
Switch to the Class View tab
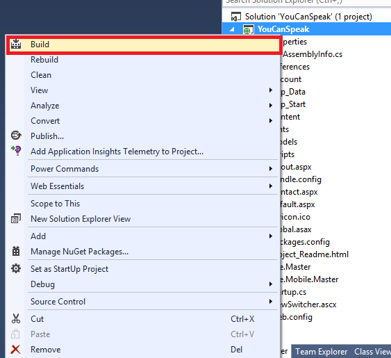pos(372,352)
